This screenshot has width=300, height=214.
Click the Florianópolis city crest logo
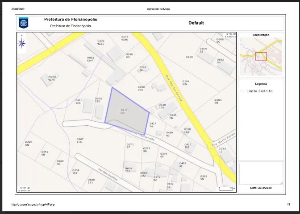[x=23, y=23]
